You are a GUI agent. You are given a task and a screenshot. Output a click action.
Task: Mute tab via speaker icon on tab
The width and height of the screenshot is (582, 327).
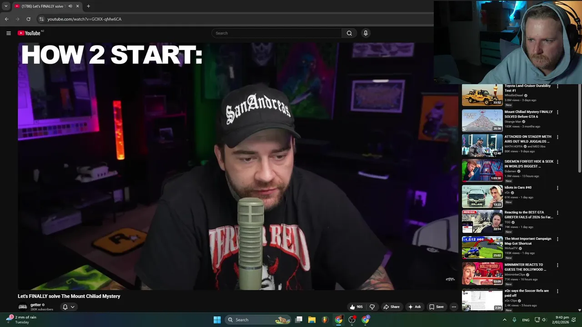(x=70, y=6)
